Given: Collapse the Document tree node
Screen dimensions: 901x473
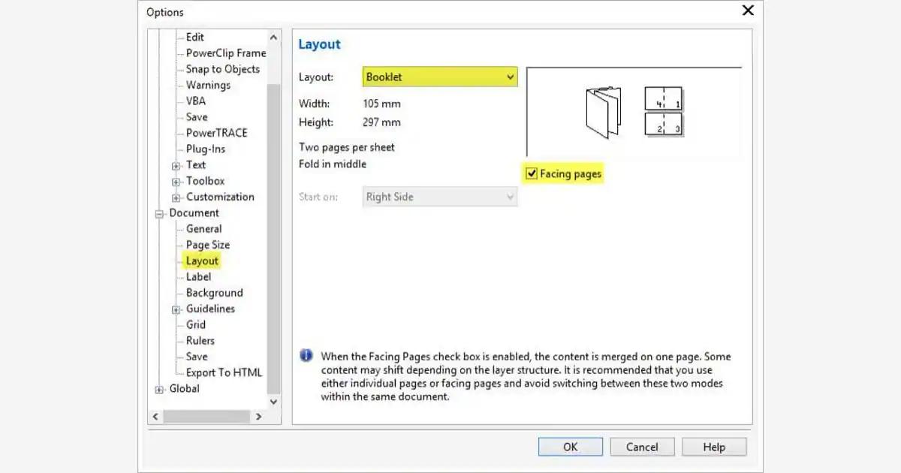Looking at the screenshot, I should pos(159,213).
